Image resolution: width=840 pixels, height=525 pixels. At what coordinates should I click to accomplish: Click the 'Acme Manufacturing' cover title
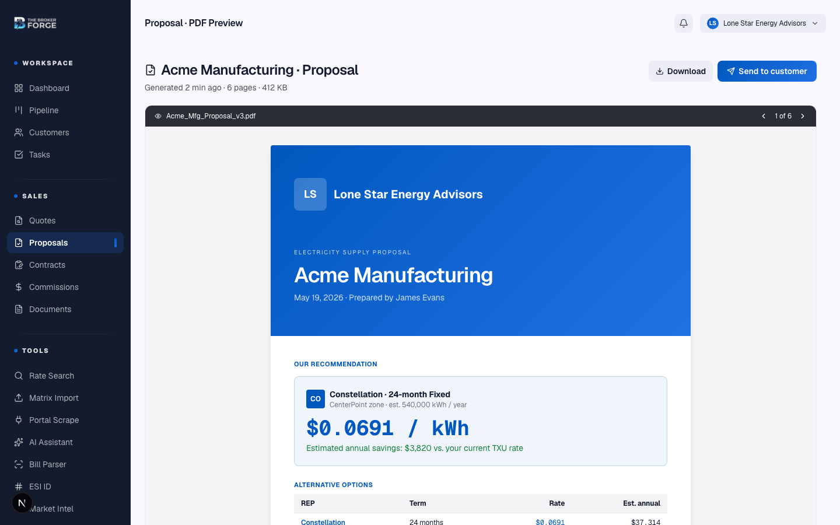pyautogui.click(x=393, y=275)
